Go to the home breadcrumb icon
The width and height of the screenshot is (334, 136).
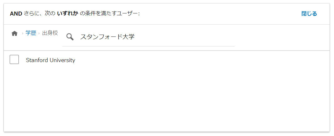pyautogui.click(x=14, y=33)
